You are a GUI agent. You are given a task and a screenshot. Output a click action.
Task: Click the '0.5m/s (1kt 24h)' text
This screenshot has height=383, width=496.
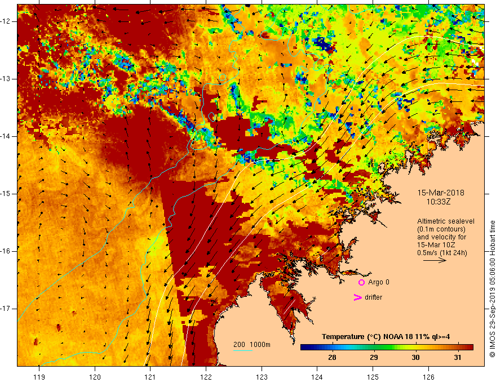coord(442,253)
